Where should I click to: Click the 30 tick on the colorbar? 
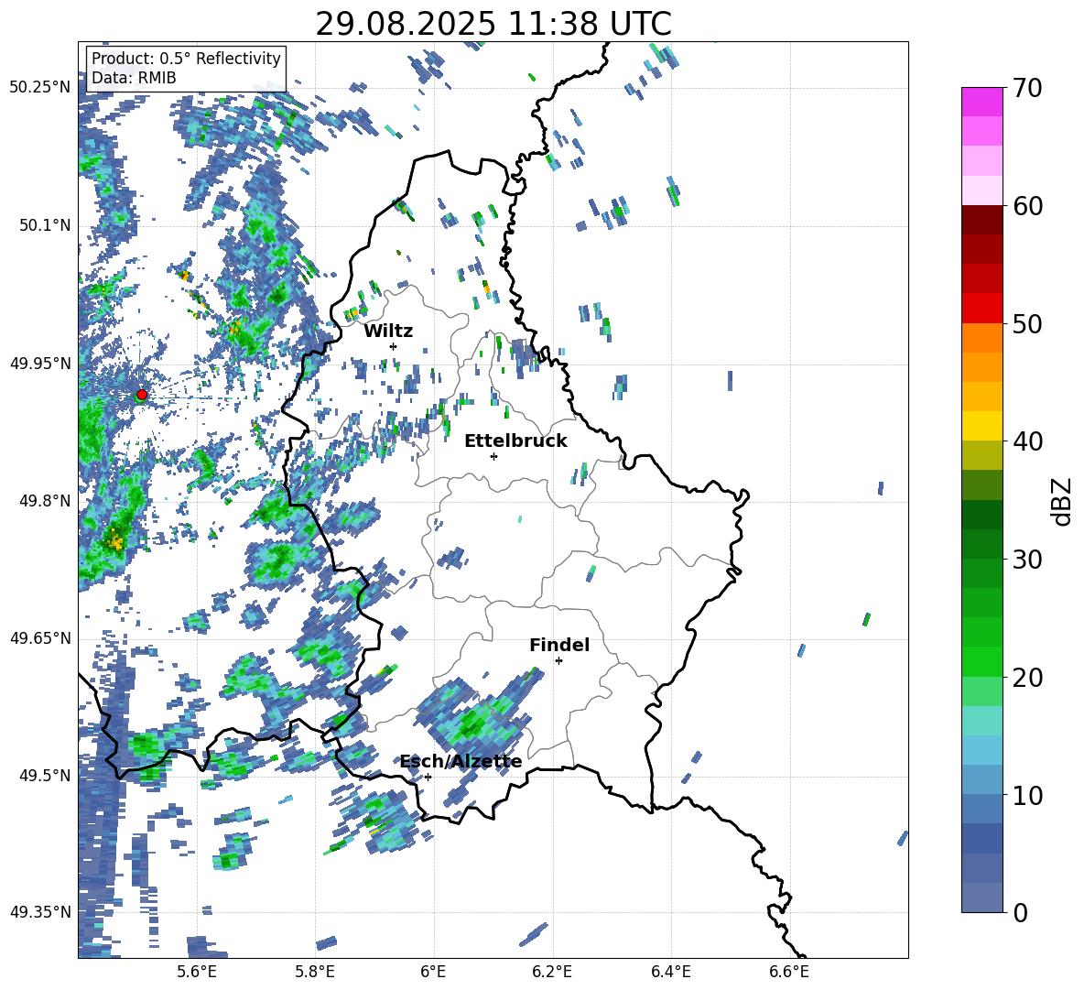point(1028,559)
